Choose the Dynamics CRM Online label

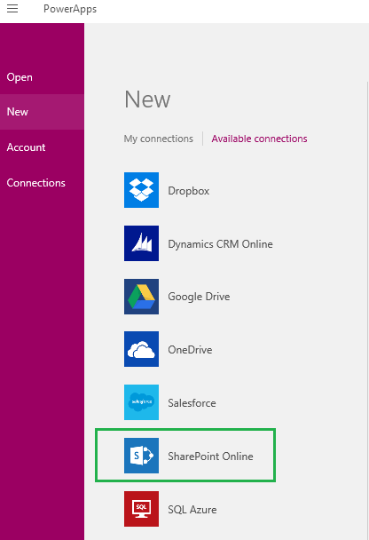point(220,244)
